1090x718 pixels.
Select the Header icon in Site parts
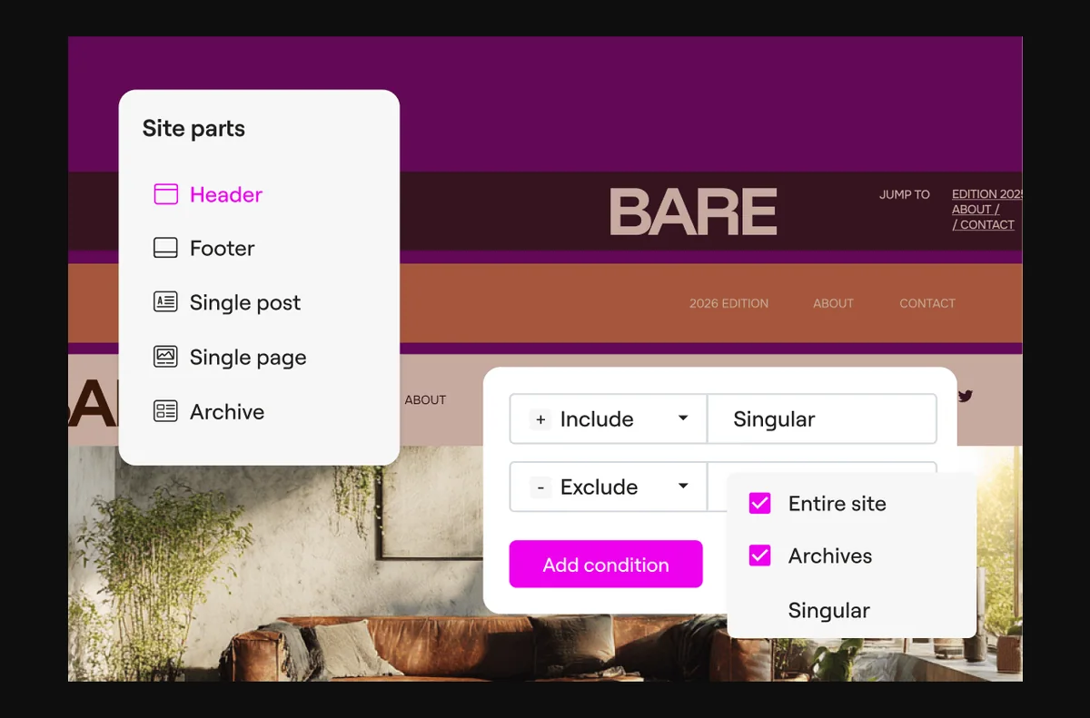click(x=165, y=194)
